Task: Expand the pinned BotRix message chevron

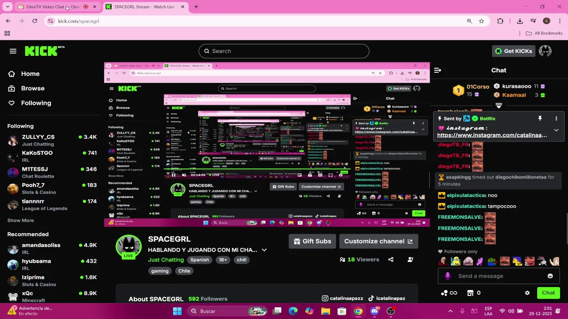Action: click(x=556, y=130)
